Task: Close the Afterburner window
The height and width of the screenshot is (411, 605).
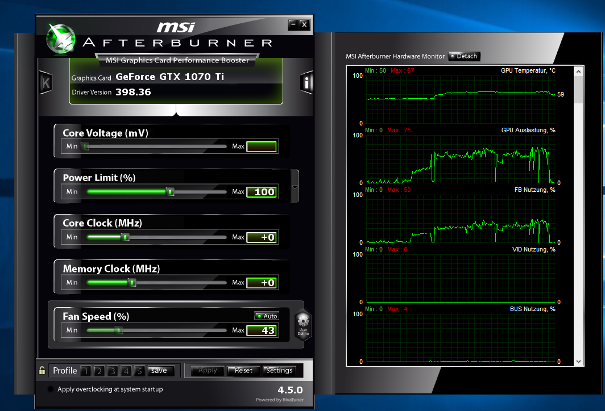Action: (x=304, y=24)
